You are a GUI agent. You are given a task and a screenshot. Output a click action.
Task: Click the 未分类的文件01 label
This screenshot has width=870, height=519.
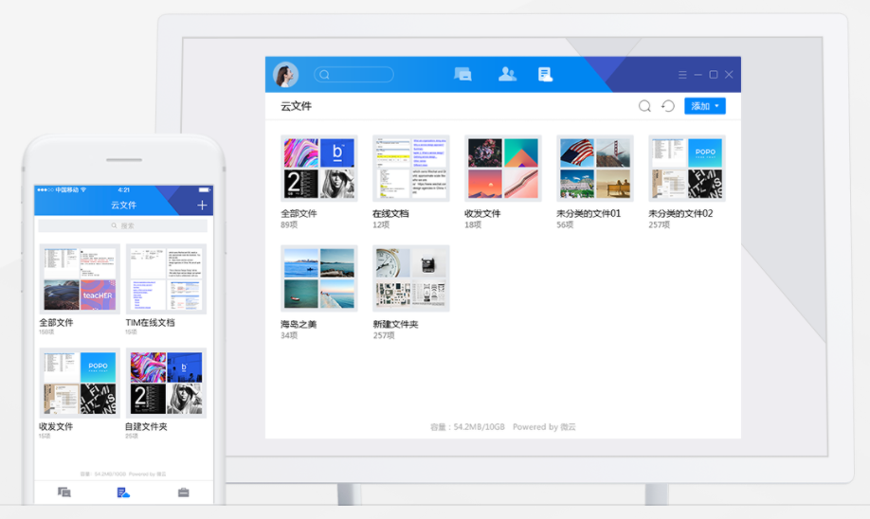[589, 213]
